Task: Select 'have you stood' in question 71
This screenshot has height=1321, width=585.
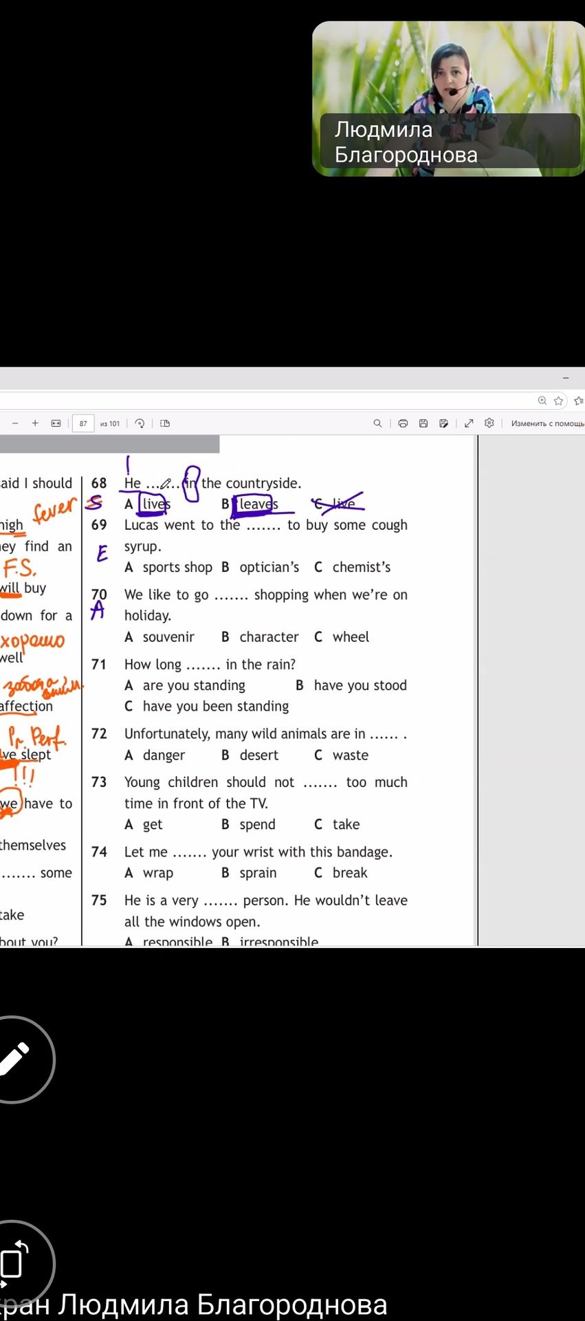Action: (351, 685)
